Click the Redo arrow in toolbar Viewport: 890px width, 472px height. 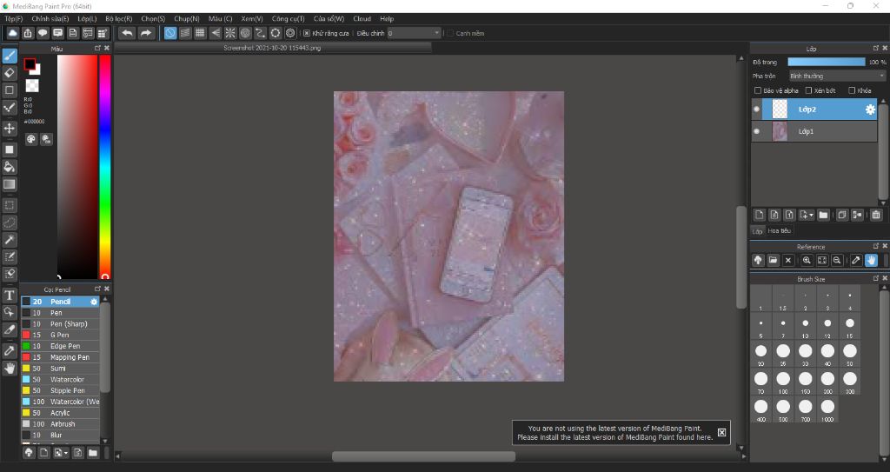tap(146, 33)
